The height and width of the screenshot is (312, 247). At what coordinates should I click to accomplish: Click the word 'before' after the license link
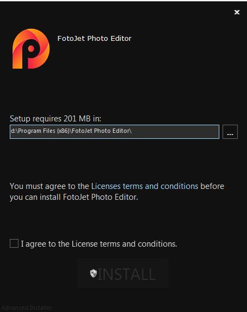212,186
